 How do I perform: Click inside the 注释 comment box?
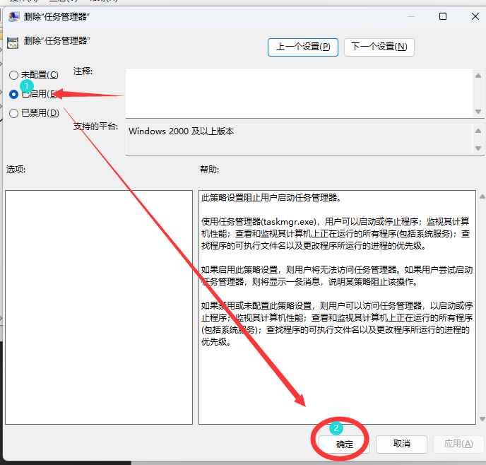coord(300,93)
